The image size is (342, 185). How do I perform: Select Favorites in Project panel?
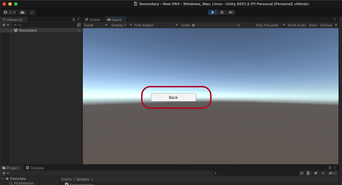pos(18,179)
